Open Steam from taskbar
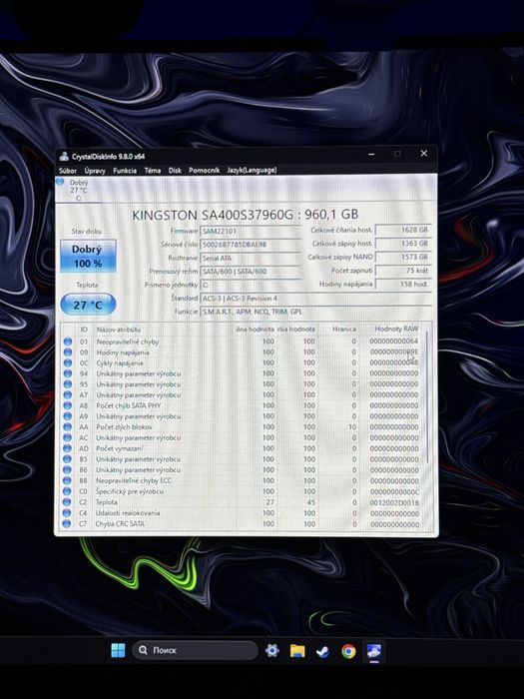The height and width of the screenshot is (699, 524). 322,651
